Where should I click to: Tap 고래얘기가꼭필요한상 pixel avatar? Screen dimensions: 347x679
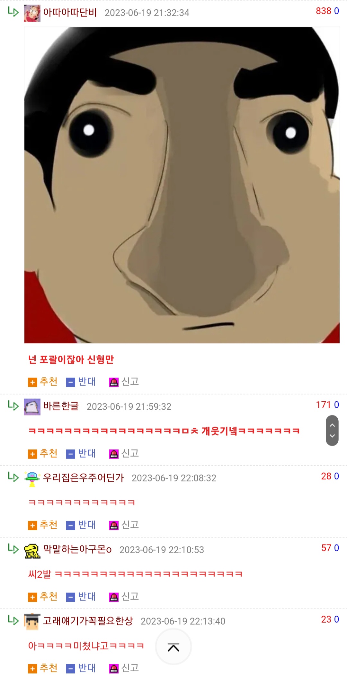pyautogui.click(x=32, y=622)
